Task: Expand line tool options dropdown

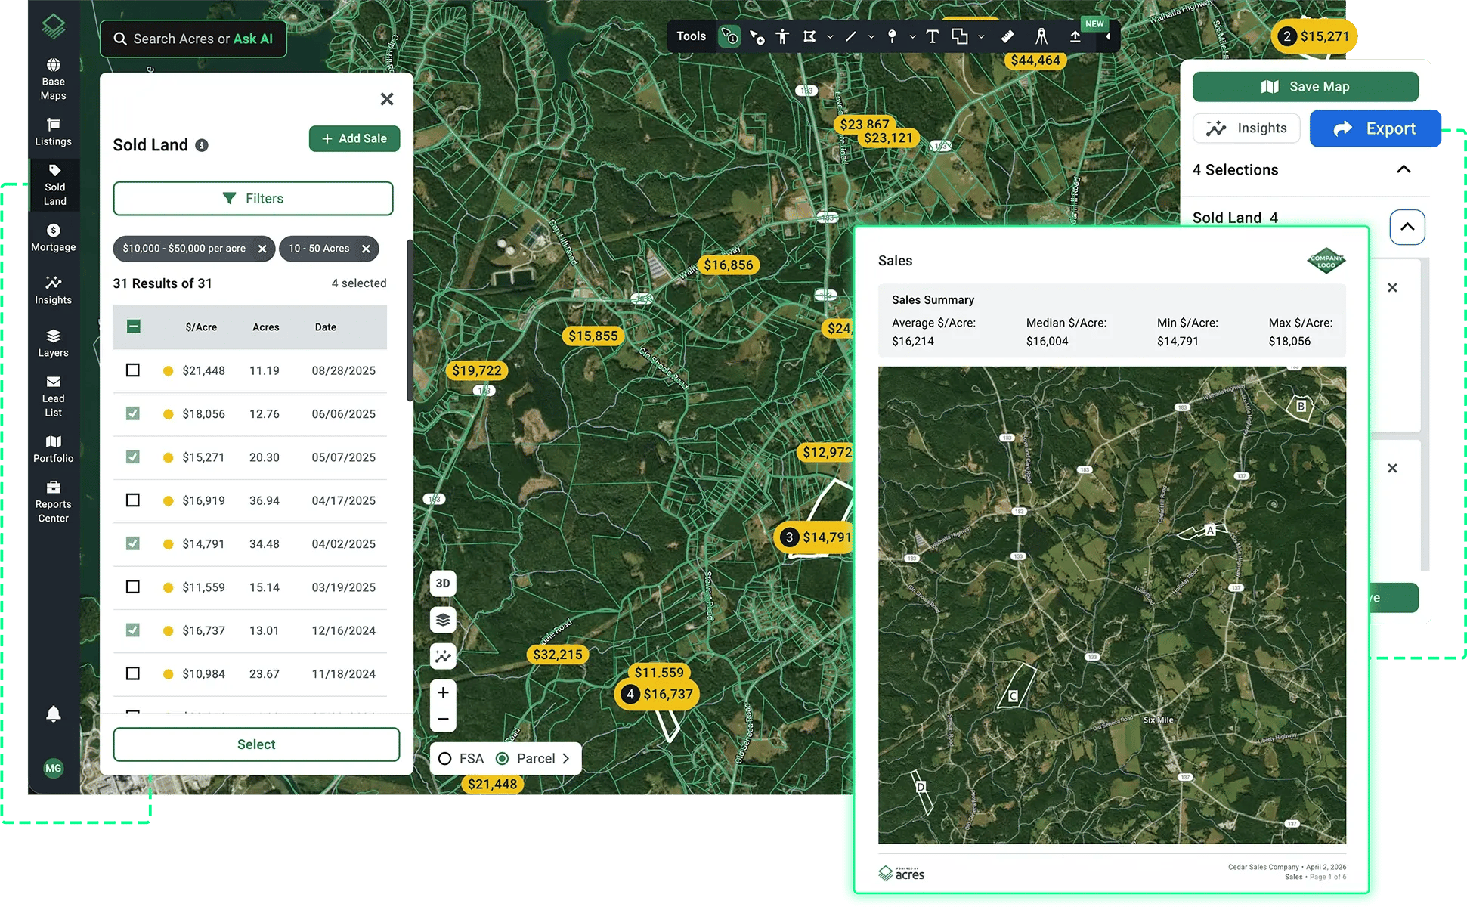Action: click(871, 36)
